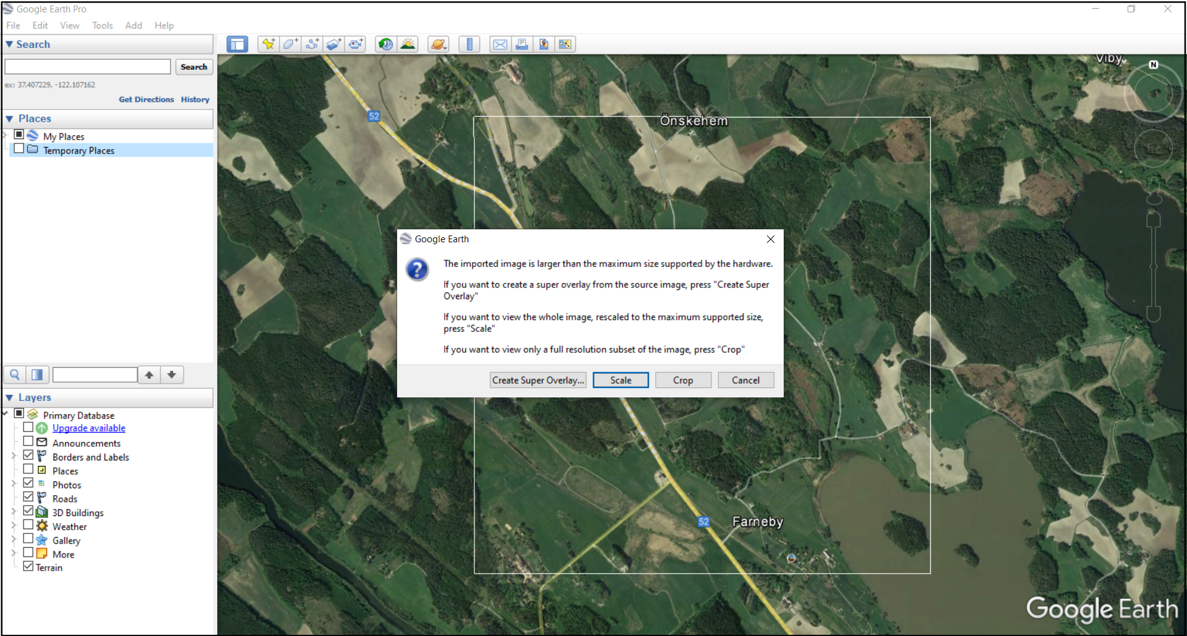Click the Search button
The image size is (1187, 636).
click(x=194, y=67)
